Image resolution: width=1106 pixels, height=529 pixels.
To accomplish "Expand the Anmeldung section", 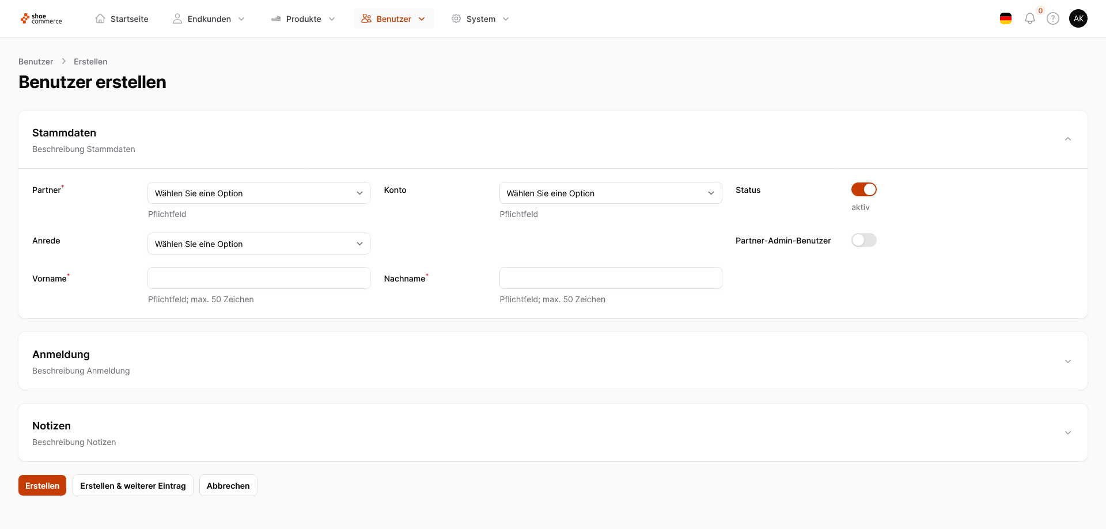I will pyautogui.click(x=1067, y=361).
